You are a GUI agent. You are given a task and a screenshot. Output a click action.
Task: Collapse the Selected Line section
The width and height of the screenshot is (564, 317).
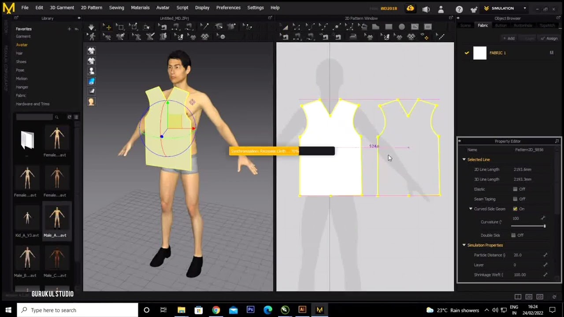pyautogui.click(x=464, y=159)
